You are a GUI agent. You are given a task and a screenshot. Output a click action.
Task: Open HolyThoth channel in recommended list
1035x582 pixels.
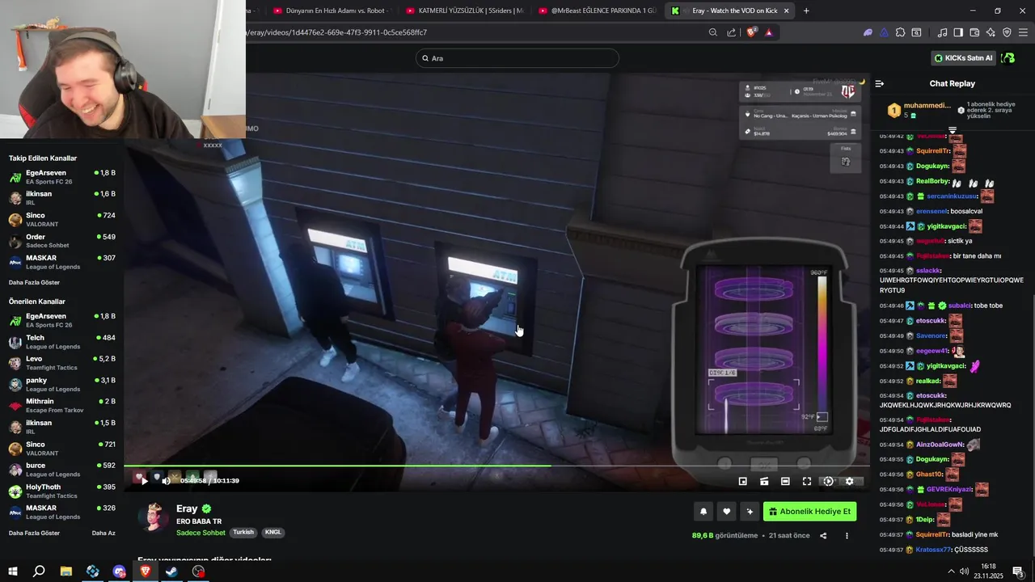point(62,491)
